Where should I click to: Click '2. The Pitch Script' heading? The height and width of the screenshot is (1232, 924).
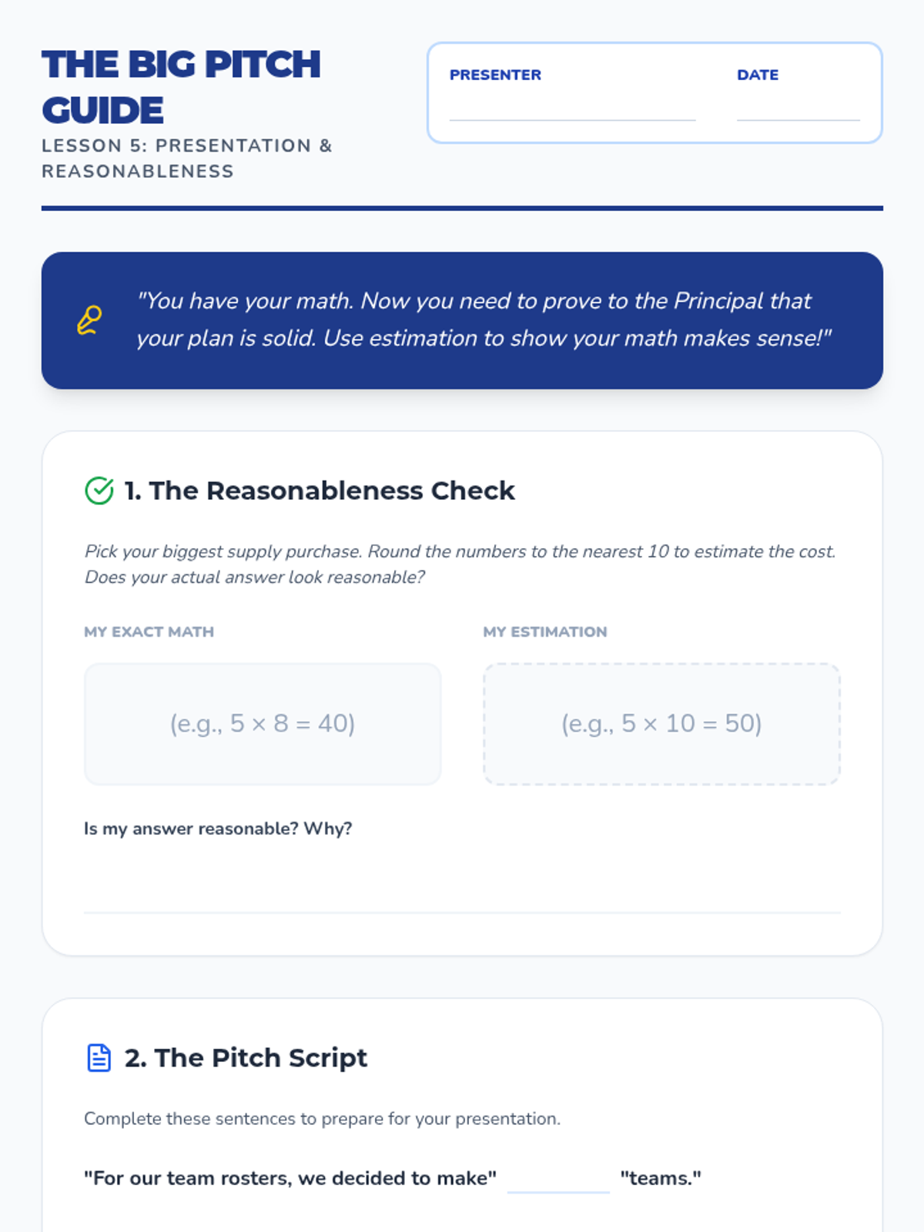point(246,1058)
